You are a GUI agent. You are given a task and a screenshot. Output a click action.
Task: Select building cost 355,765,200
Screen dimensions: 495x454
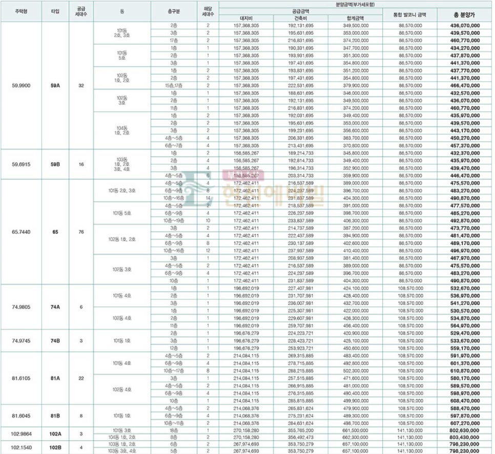pyautogui.click(x=300, y=430)
